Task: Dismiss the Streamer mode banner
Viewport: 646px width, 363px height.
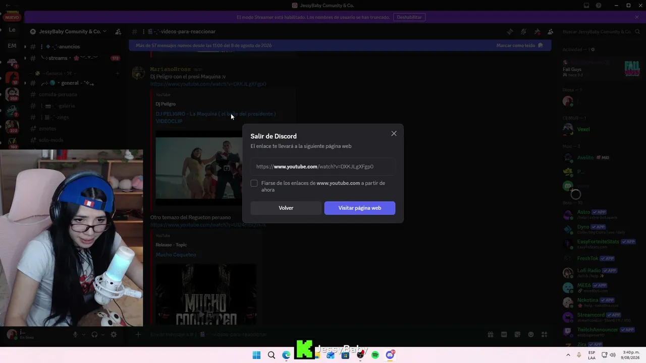Action: tap(637, 17)
